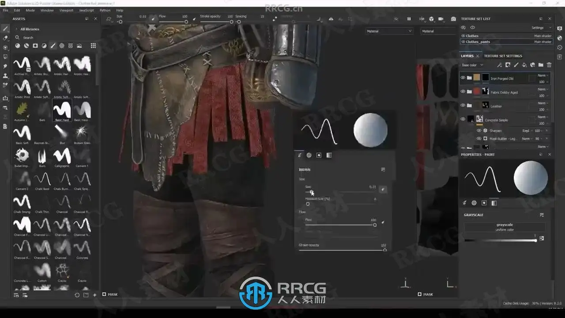Adjust the grayscale value slider

tap(501, 240)
